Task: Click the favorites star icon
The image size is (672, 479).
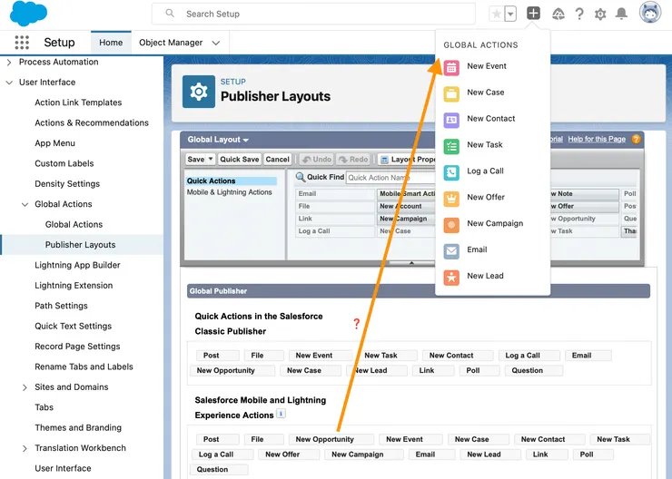Action: tap(497, 14)
